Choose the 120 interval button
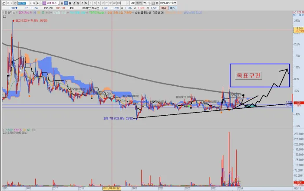Viewport: 304px width, 191px height. pyautogui.click(x=119, y=3)
